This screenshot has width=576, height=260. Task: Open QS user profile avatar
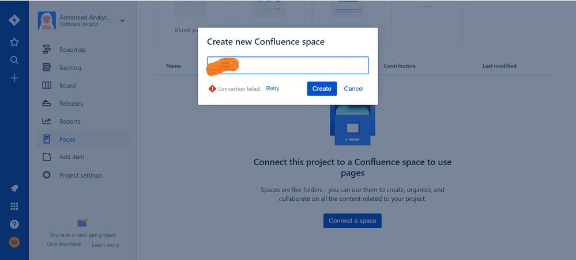(x=14, y=242)
